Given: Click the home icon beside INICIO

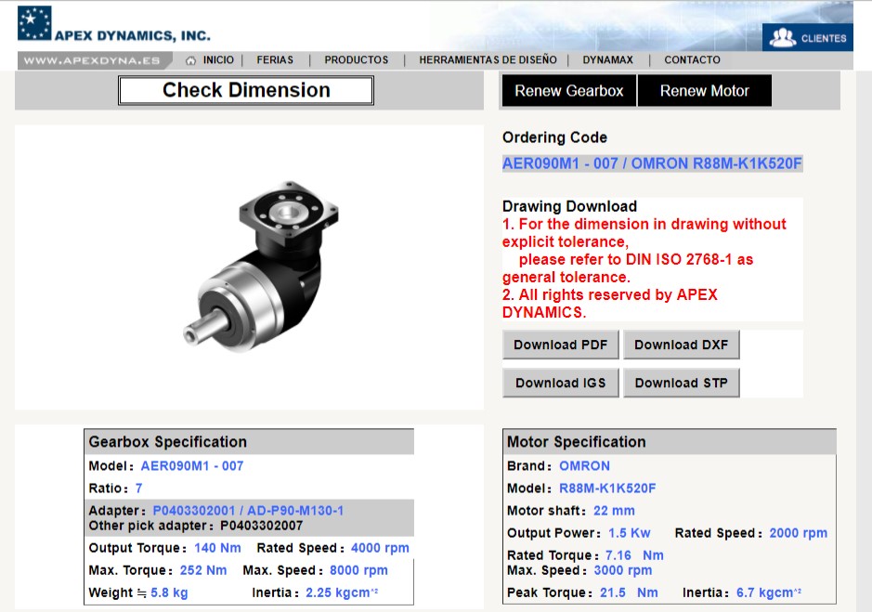Looking at the screenshot, I should pyautogui.click(x=190, y=60).
